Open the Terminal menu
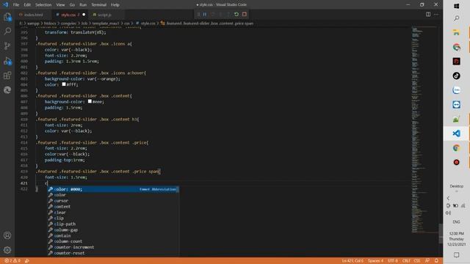 coord(99,5)
